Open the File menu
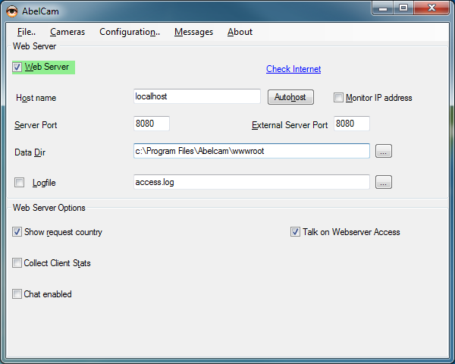 [26, 32]
